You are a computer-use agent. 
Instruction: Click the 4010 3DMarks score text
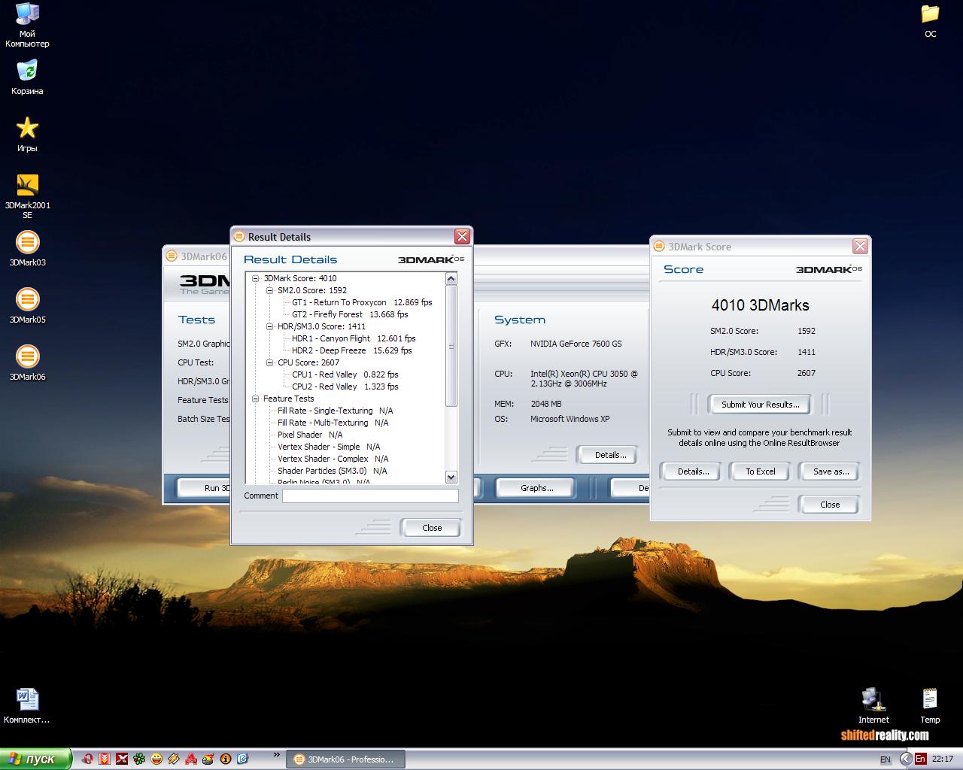760,305
